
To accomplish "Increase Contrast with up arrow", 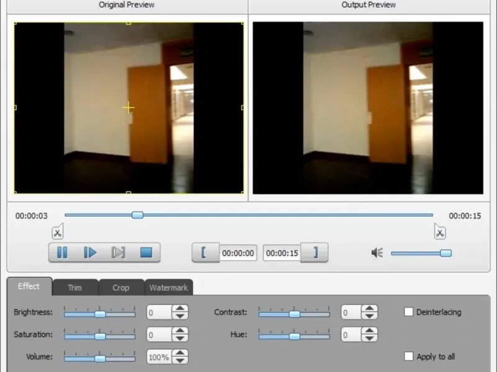I will pos(369,308).
